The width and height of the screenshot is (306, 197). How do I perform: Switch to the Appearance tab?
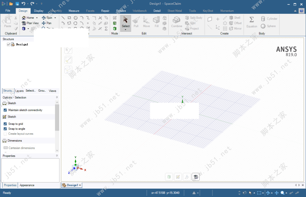(27, 185)
